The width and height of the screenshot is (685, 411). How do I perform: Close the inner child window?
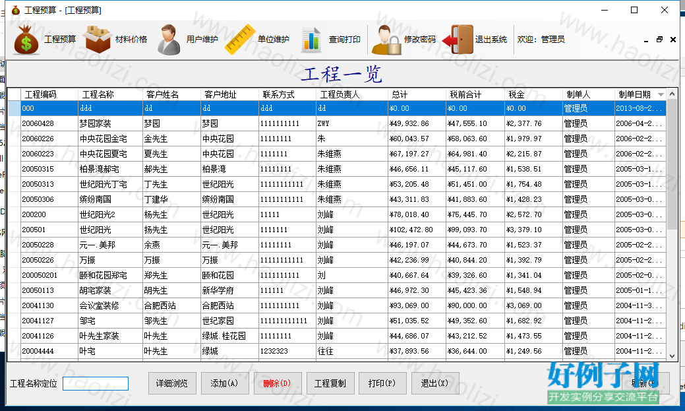(x=673, y=40)
